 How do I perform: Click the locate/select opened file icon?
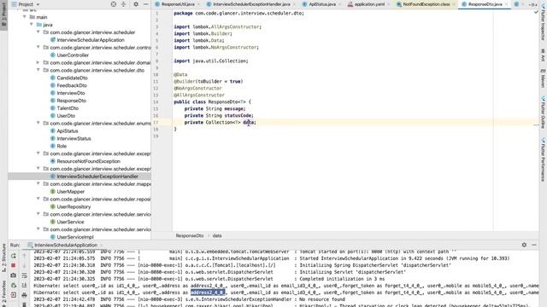[x=114, y=4]
